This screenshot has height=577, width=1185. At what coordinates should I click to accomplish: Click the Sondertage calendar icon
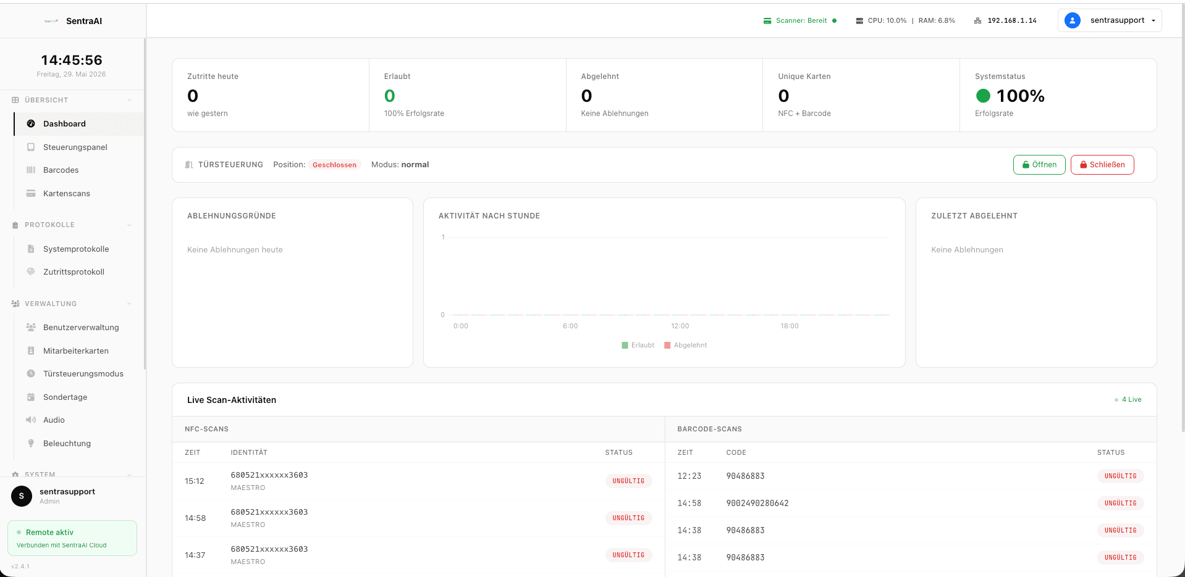[31, 397]
